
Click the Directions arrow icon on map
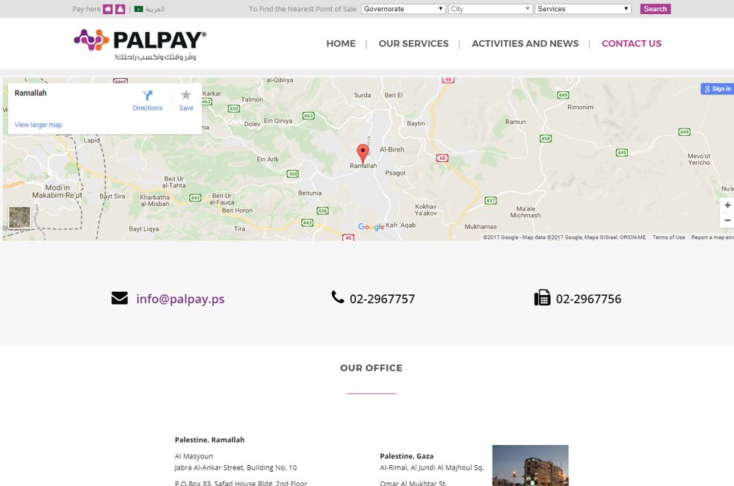pos(147,96)
